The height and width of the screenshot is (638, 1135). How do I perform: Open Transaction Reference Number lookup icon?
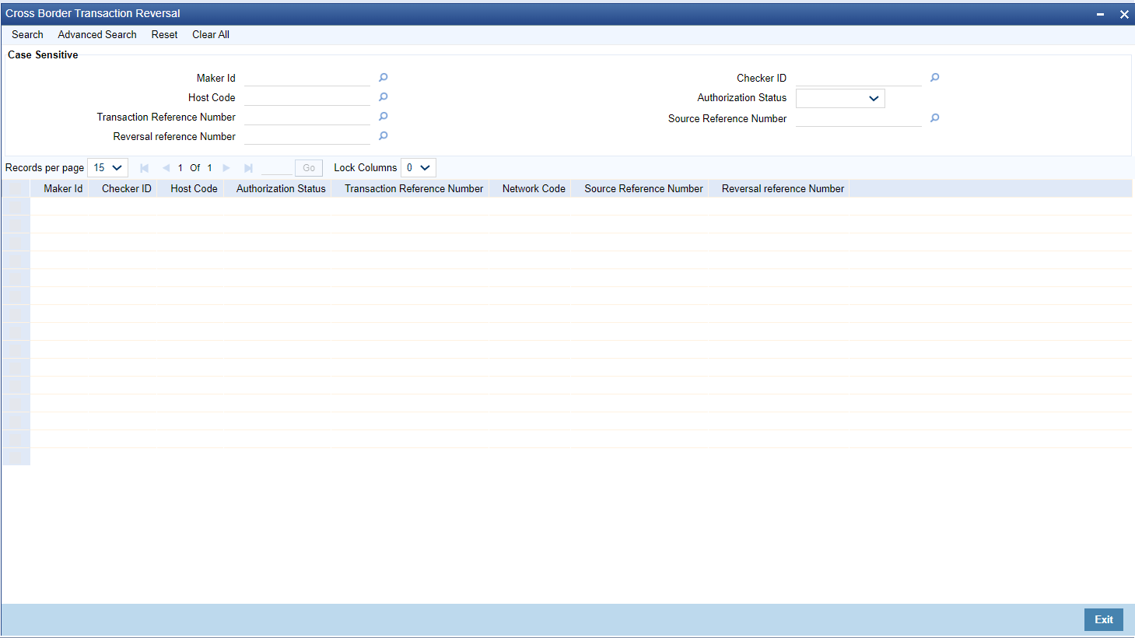[384, 117]
